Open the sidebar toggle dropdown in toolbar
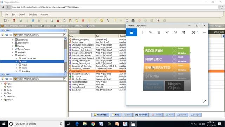Screen dimensions: 225x127 tap(8, 20)
